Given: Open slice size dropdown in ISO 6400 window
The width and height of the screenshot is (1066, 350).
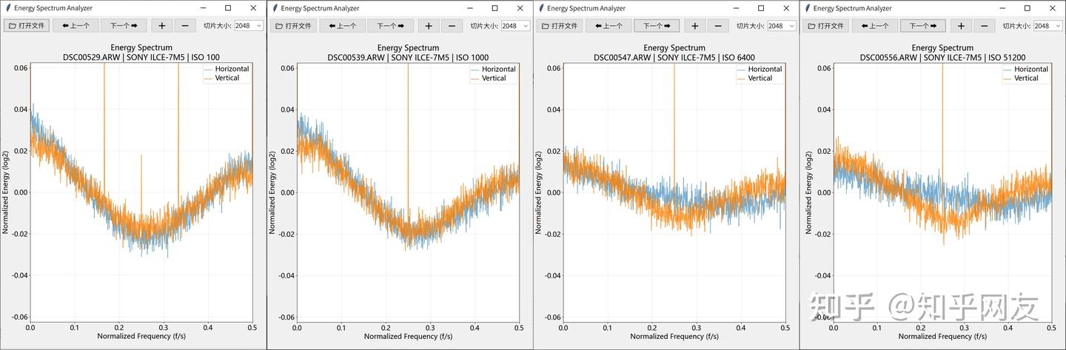Looking at the screenshot, I should coord(782,25).
